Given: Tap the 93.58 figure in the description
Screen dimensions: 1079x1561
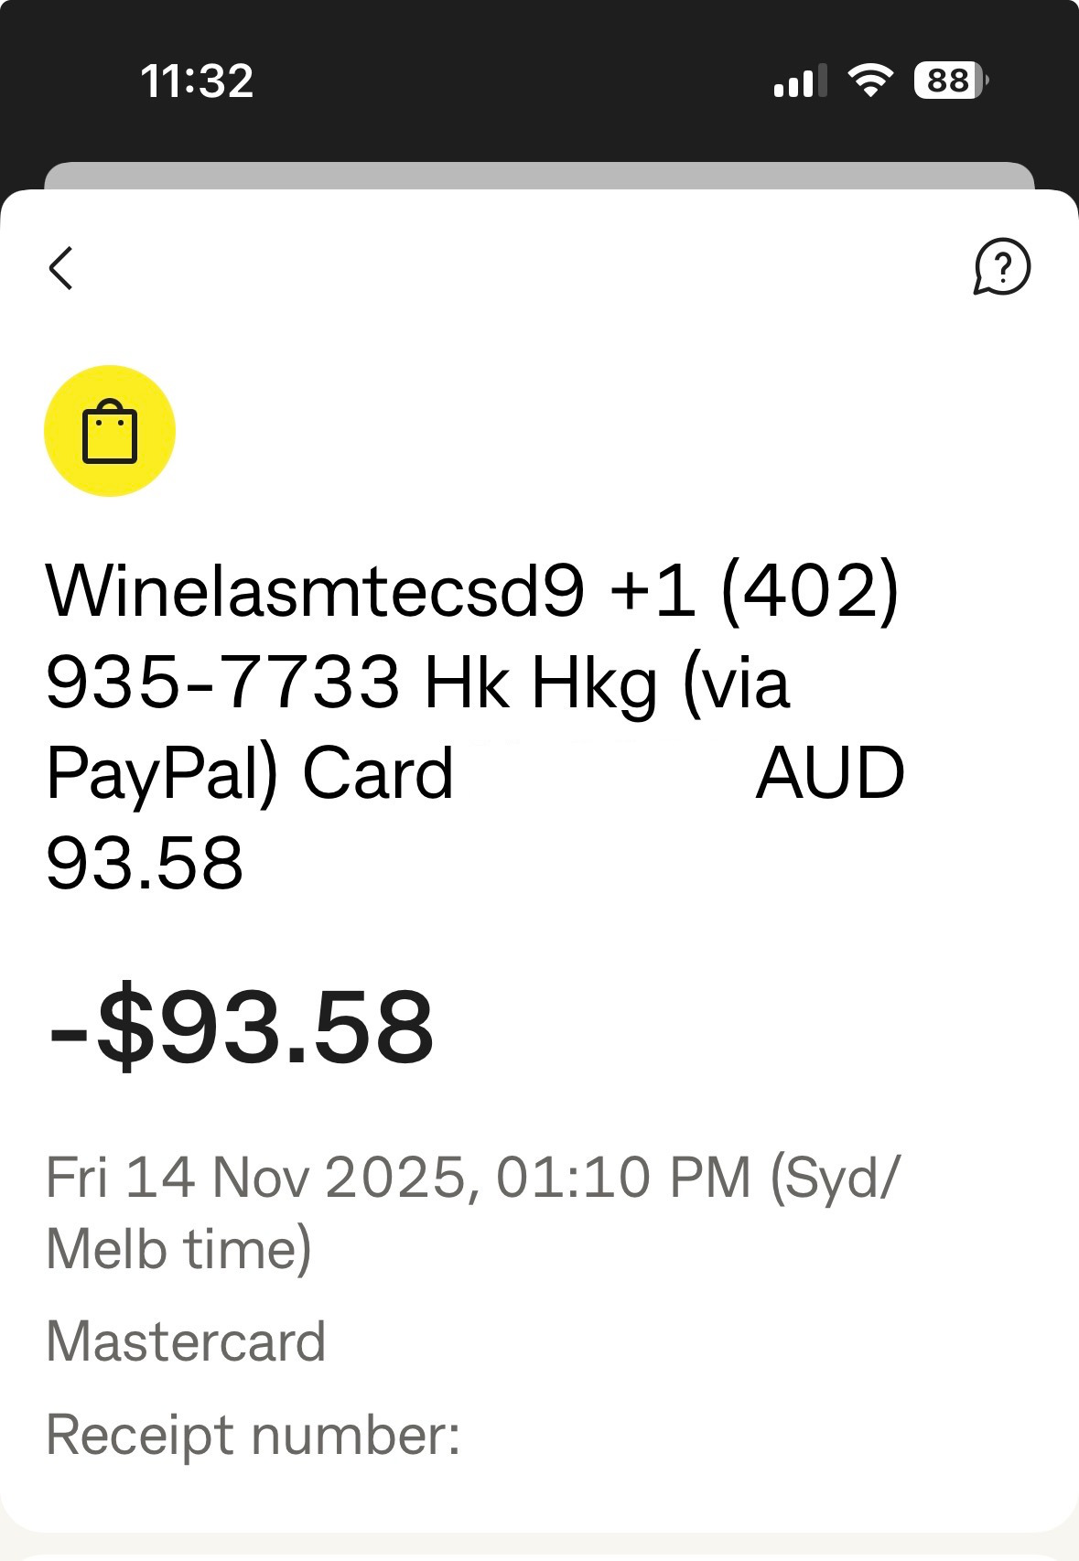Looking at the screenshot, I should click(x=145, y=863).
